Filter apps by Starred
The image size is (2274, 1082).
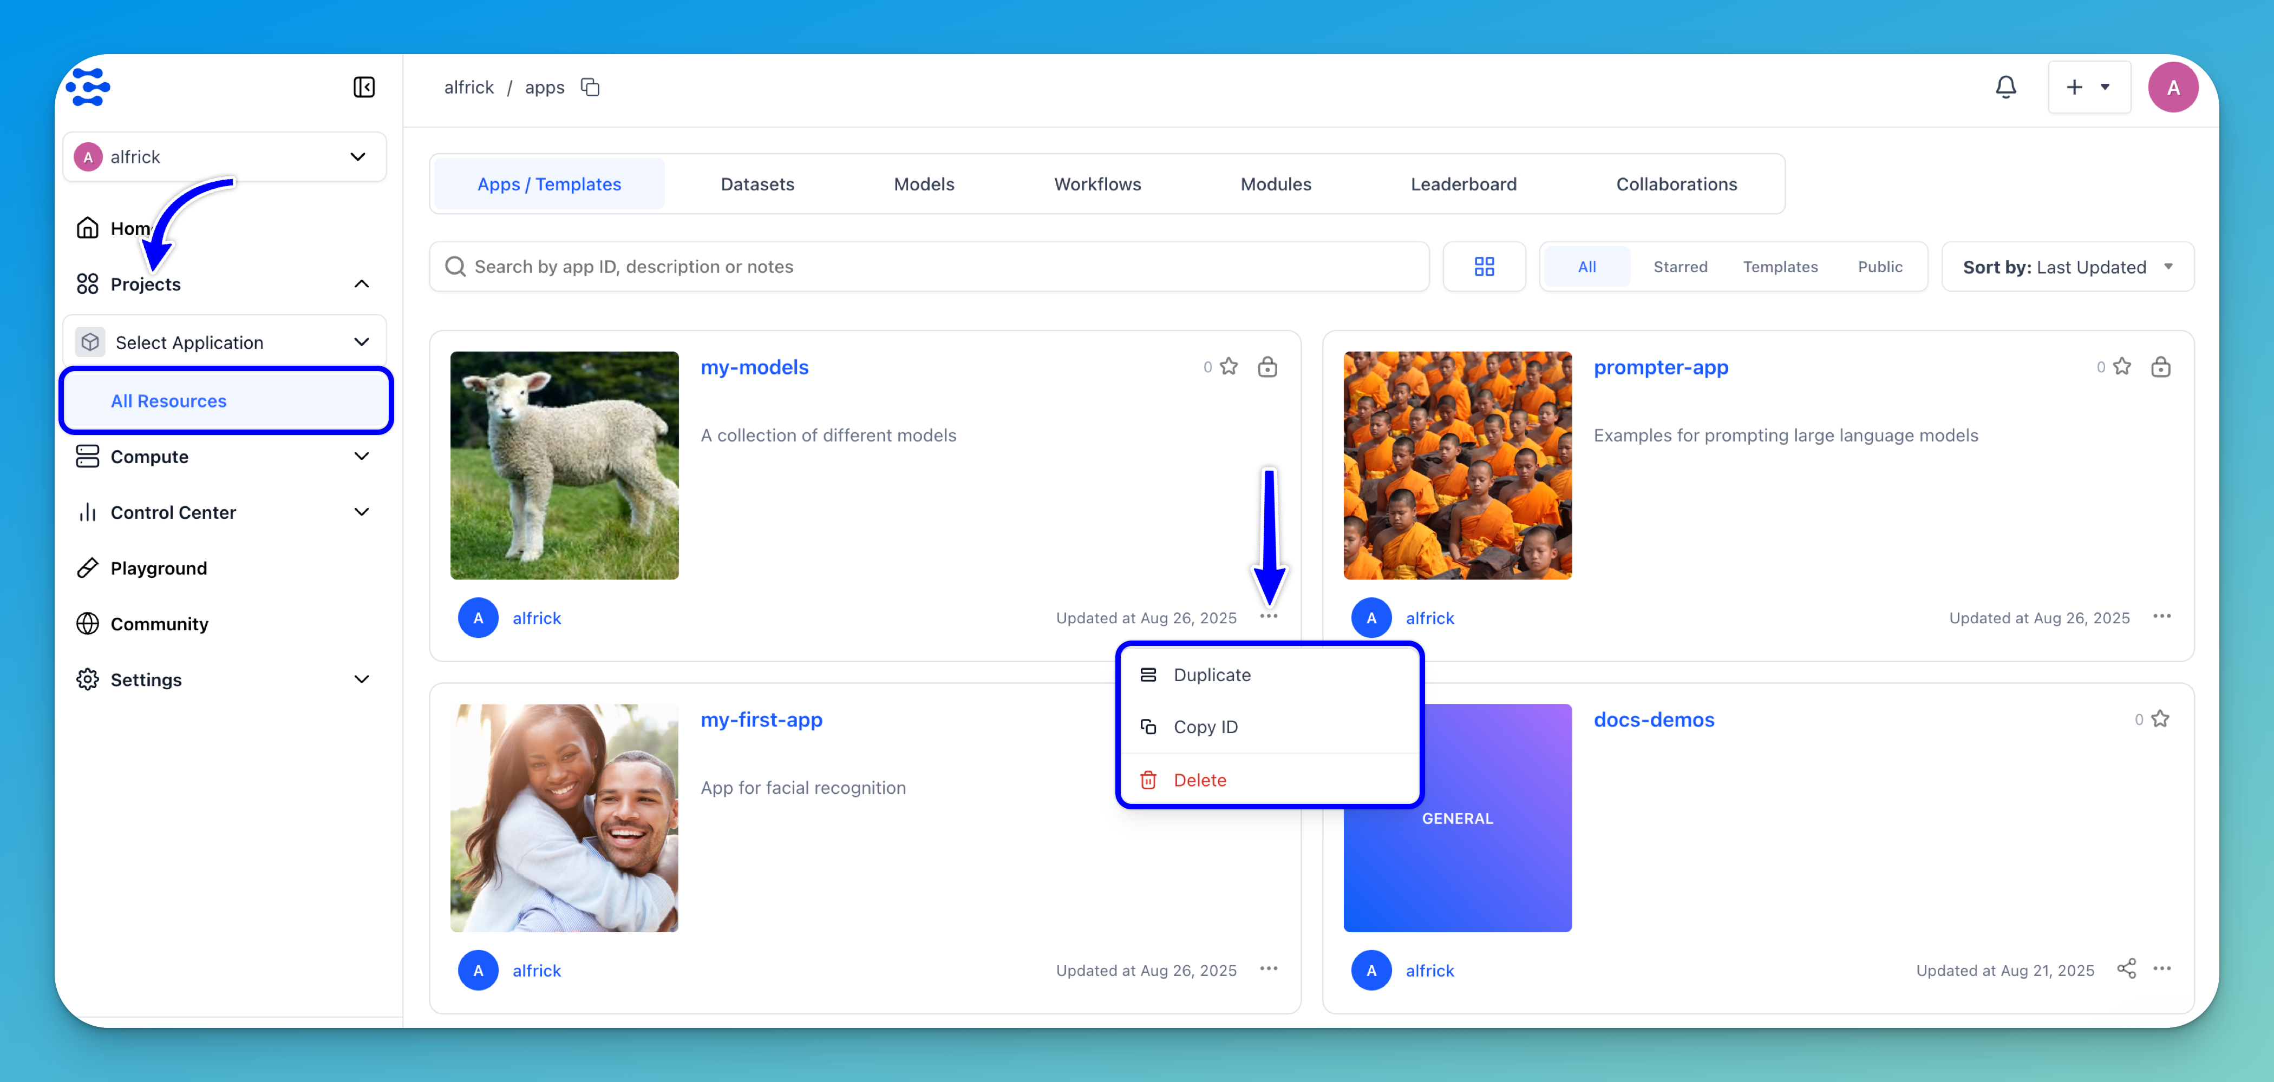coord(1679,266)
